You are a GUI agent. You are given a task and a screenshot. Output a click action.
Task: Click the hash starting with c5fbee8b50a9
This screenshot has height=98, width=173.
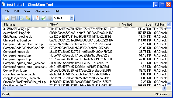(80, 71)
